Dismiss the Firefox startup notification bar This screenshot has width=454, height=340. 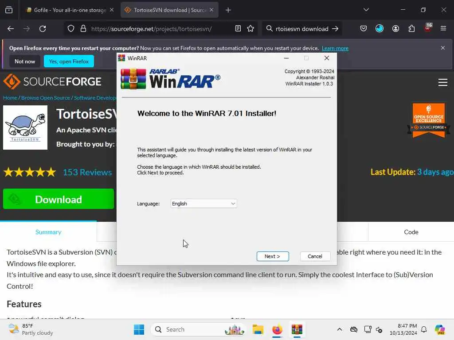coord(443,48)
